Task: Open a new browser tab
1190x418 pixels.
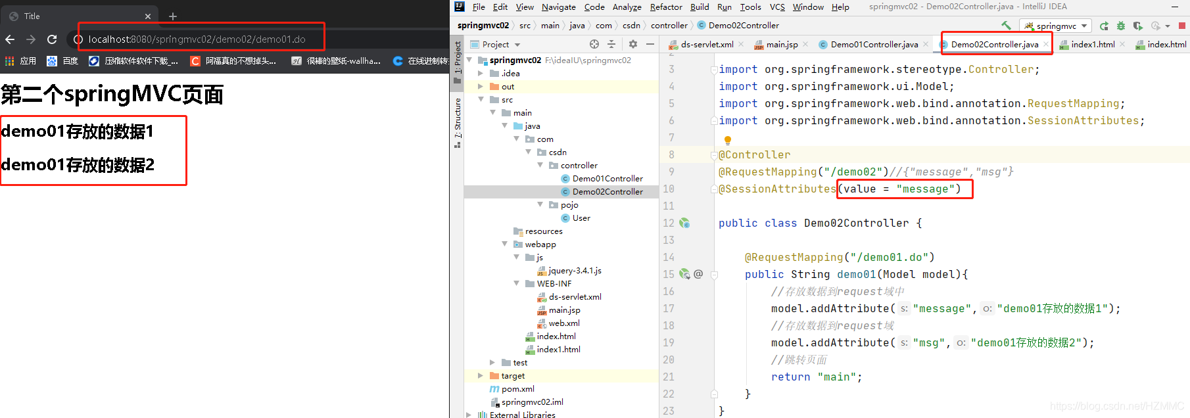Action: (173, 16)
